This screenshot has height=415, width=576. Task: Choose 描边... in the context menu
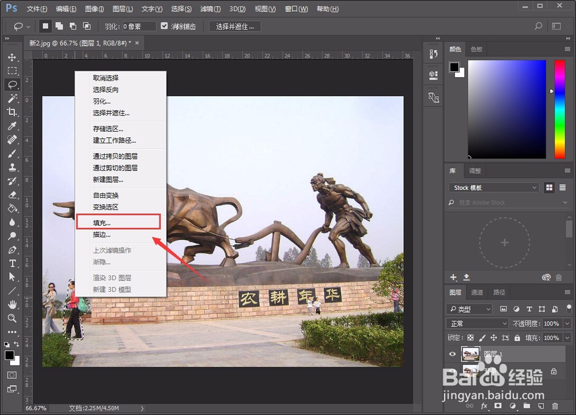(102, 234)
